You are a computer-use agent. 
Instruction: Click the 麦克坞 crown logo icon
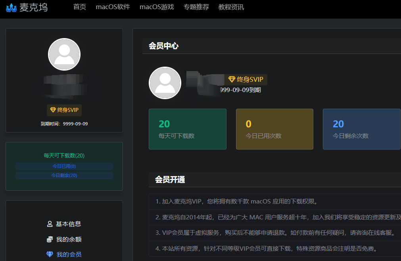[11, 8]
